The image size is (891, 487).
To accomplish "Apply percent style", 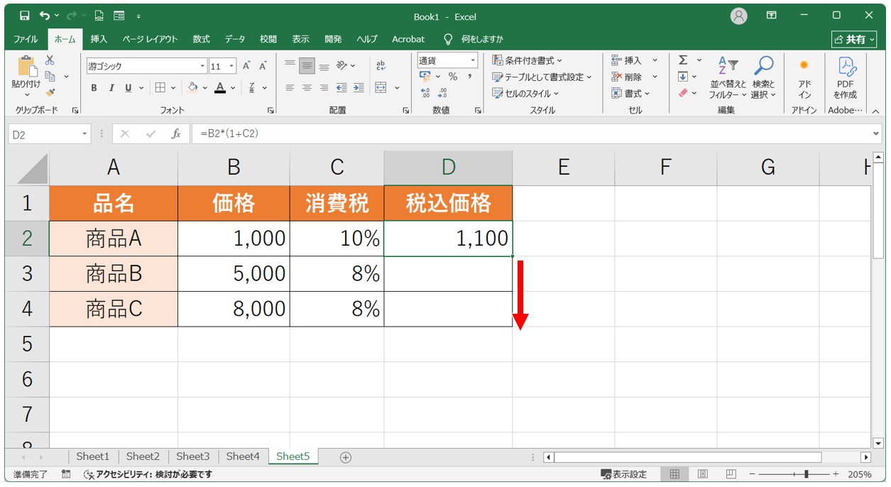I will point(452,77).
